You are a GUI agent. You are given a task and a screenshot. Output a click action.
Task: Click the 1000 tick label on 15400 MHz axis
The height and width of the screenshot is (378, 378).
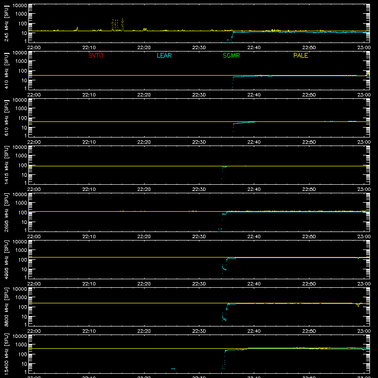[21, 345]
